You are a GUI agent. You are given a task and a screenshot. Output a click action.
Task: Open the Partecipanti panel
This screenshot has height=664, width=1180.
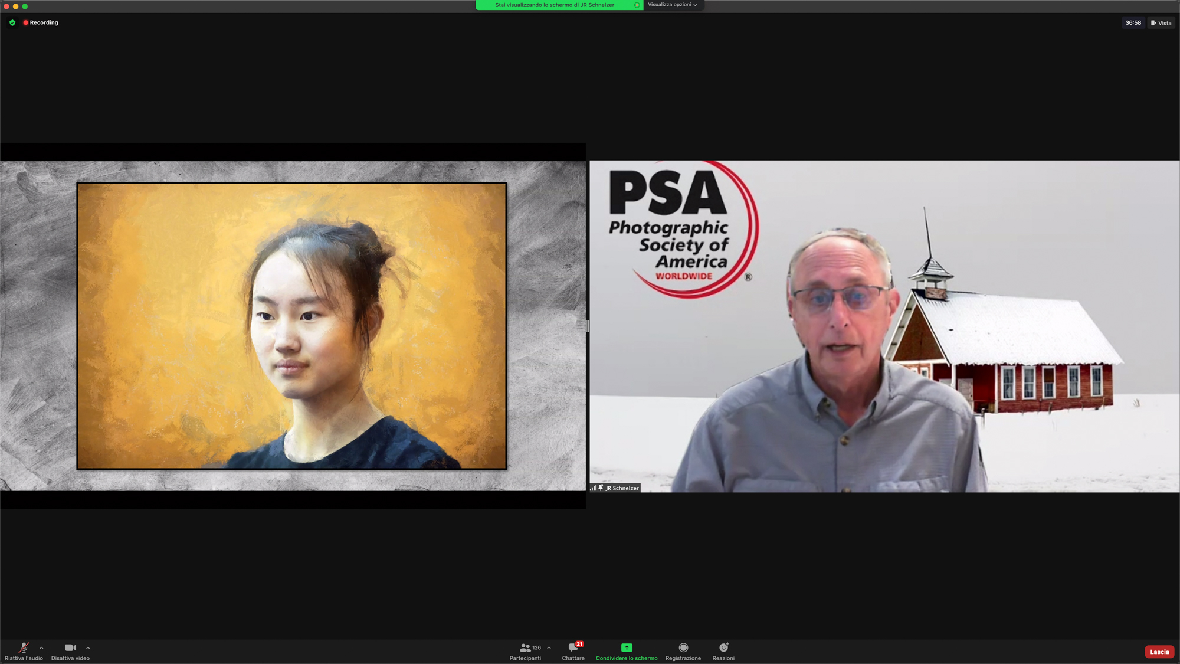pos(525,652)
